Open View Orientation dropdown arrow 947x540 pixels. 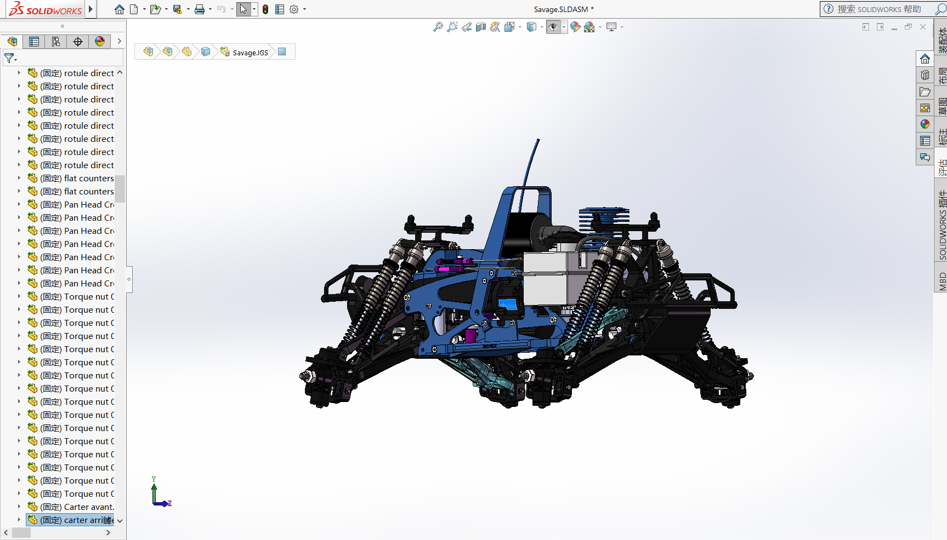(520, 27)
